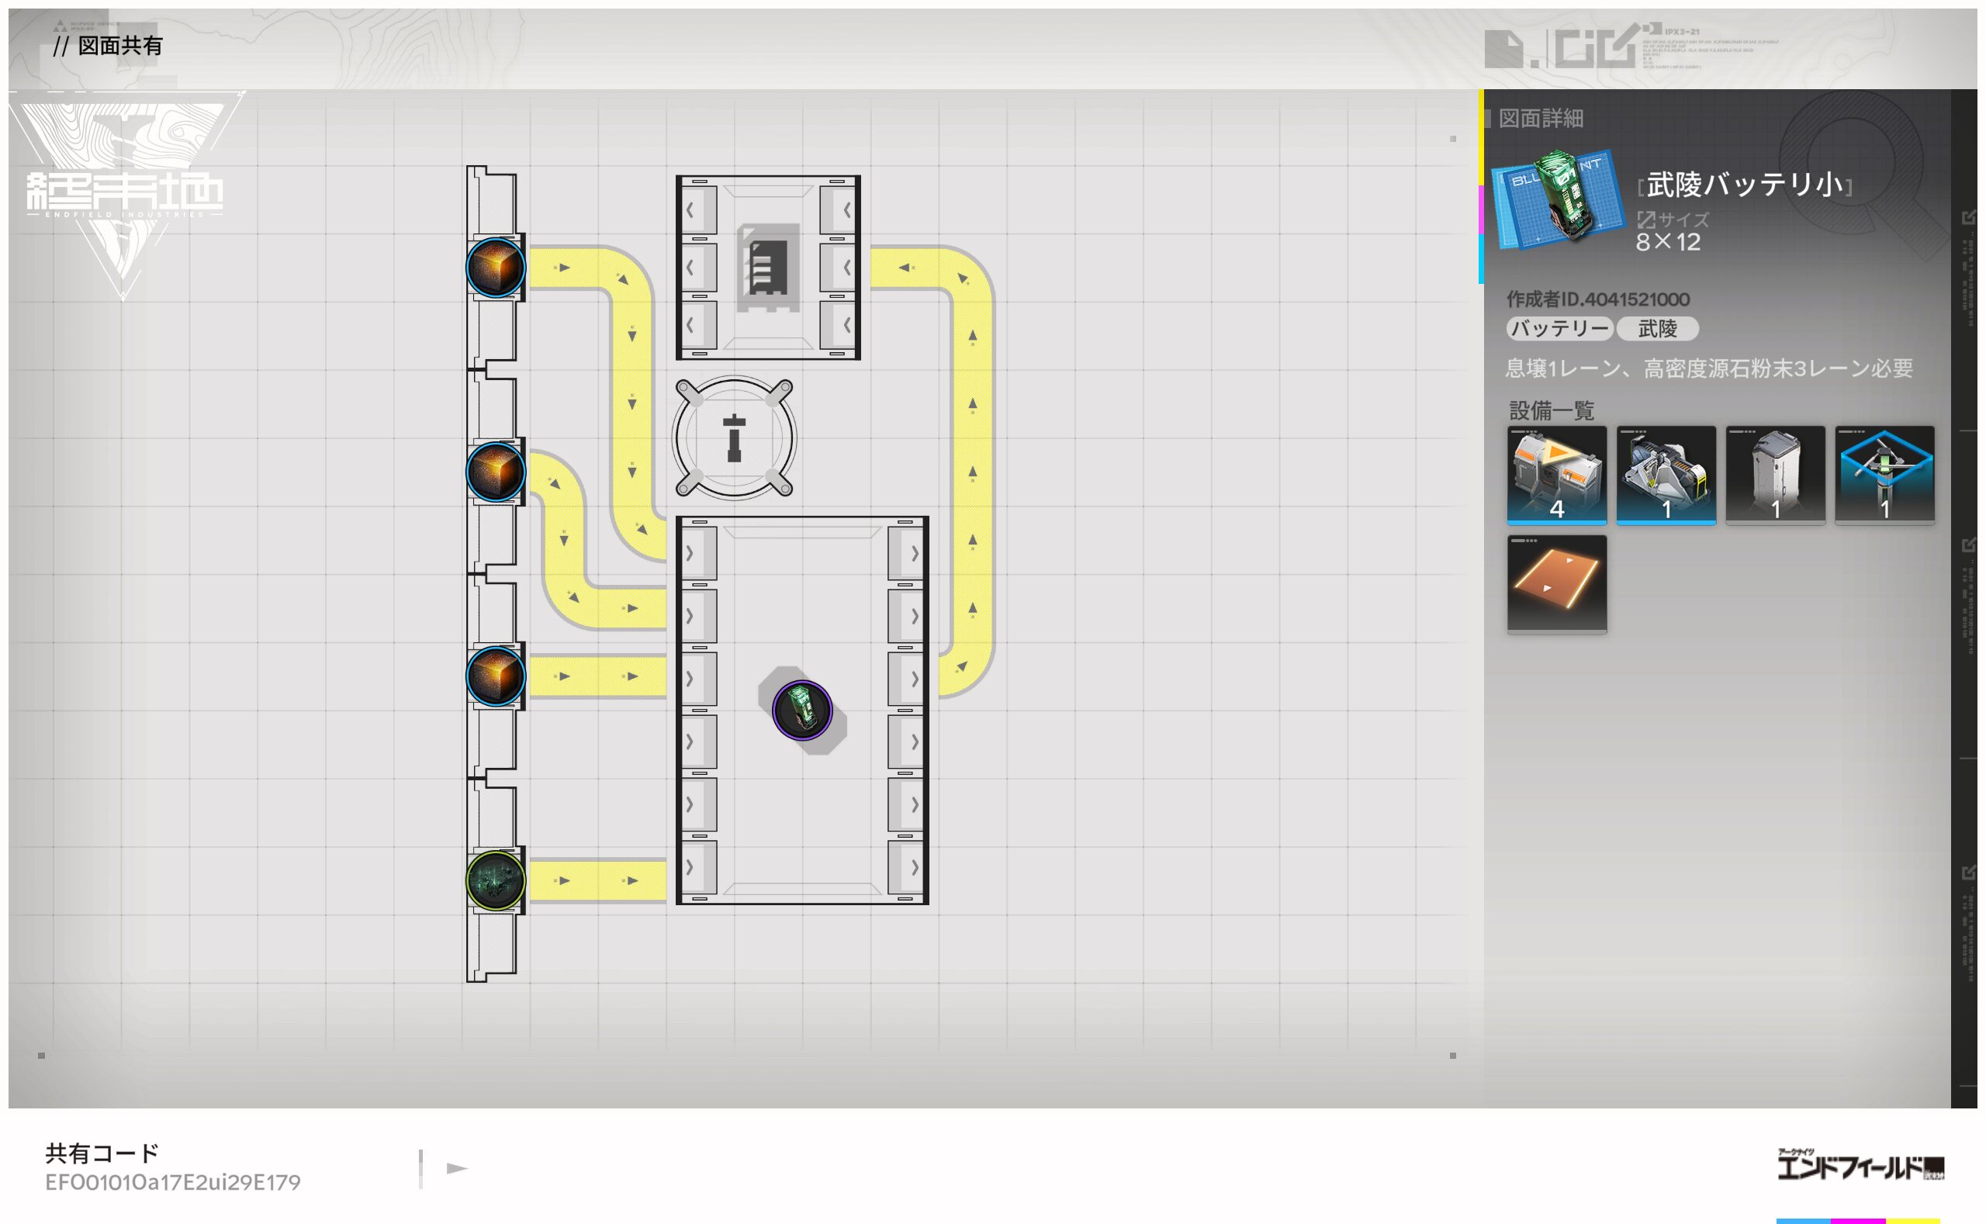Click the third orange cube unloader node
Screen dimensions: 1986x1224
coord(496,675)
